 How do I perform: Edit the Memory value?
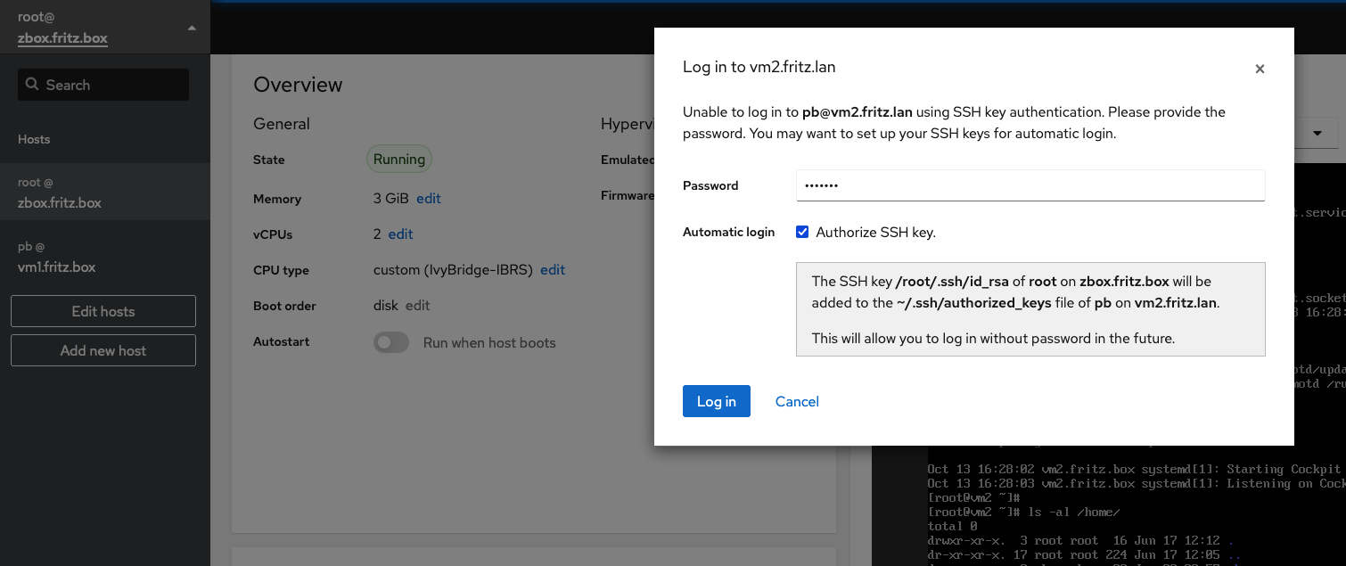coord(429,199)
